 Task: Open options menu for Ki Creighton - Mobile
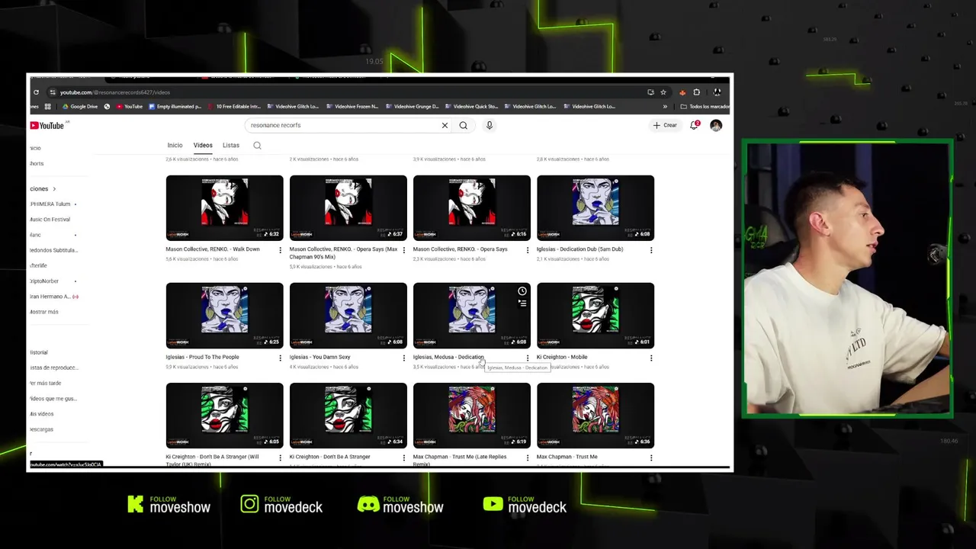click(650, 358)
